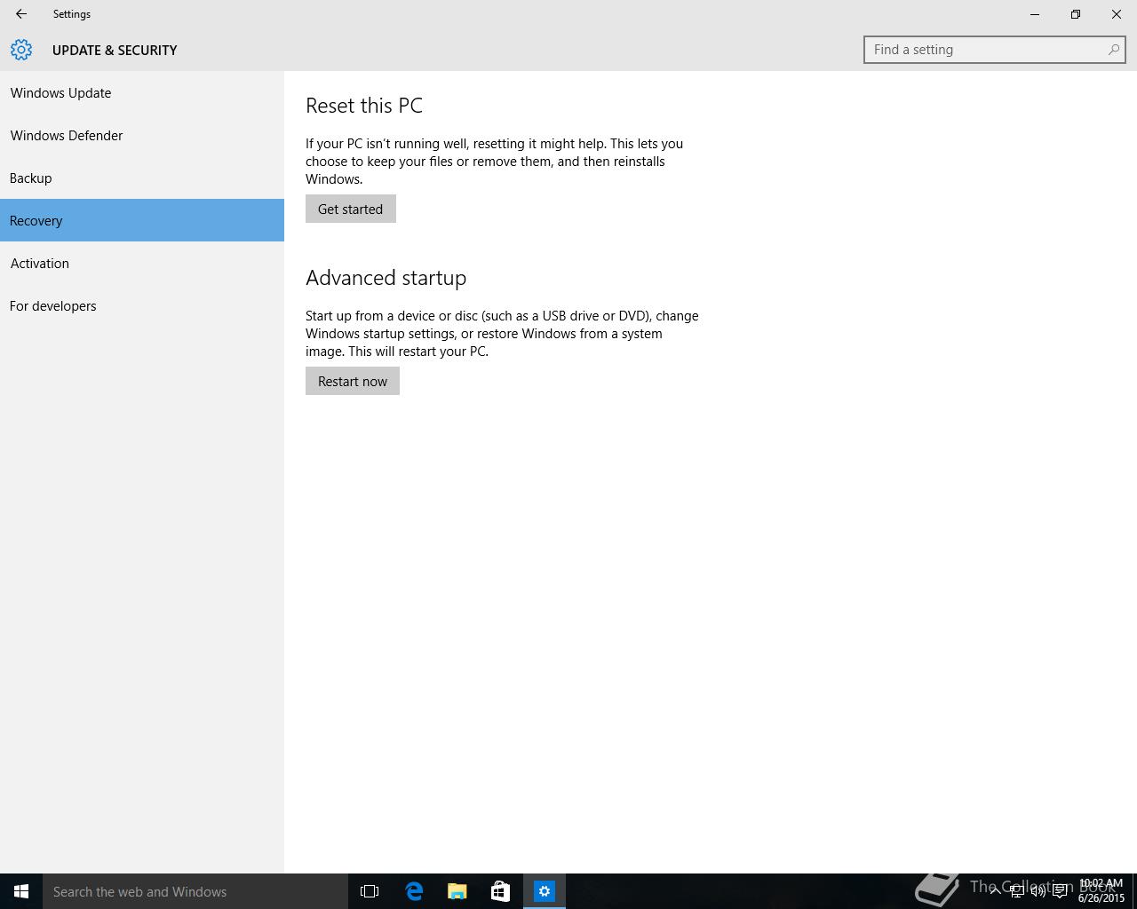1137x909 pixels.
Task: Click the Update & Security gear icon
Action: (21, 50)
